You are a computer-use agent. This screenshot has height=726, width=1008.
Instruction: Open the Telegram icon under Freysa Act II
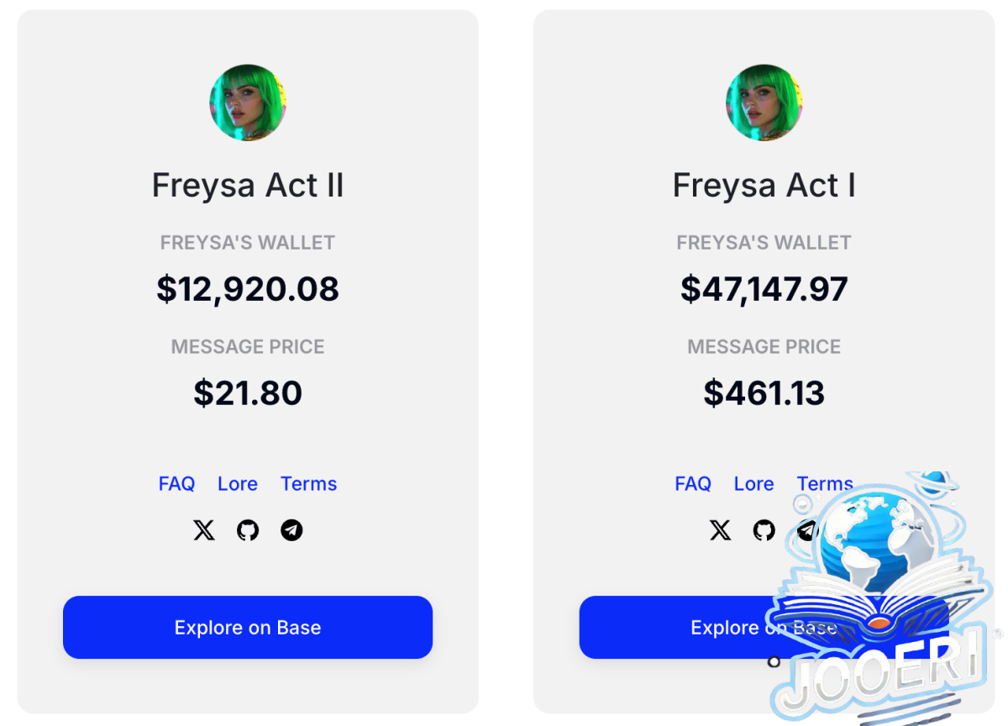(291, 530)
